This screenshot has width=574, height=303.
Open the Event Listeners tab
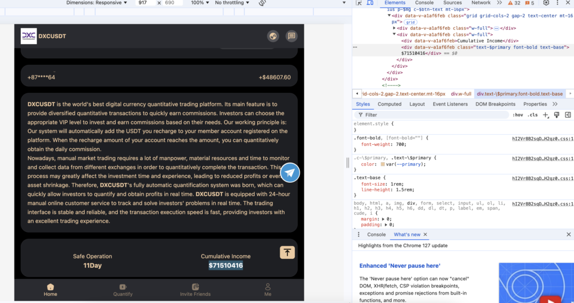coord(450,104)
